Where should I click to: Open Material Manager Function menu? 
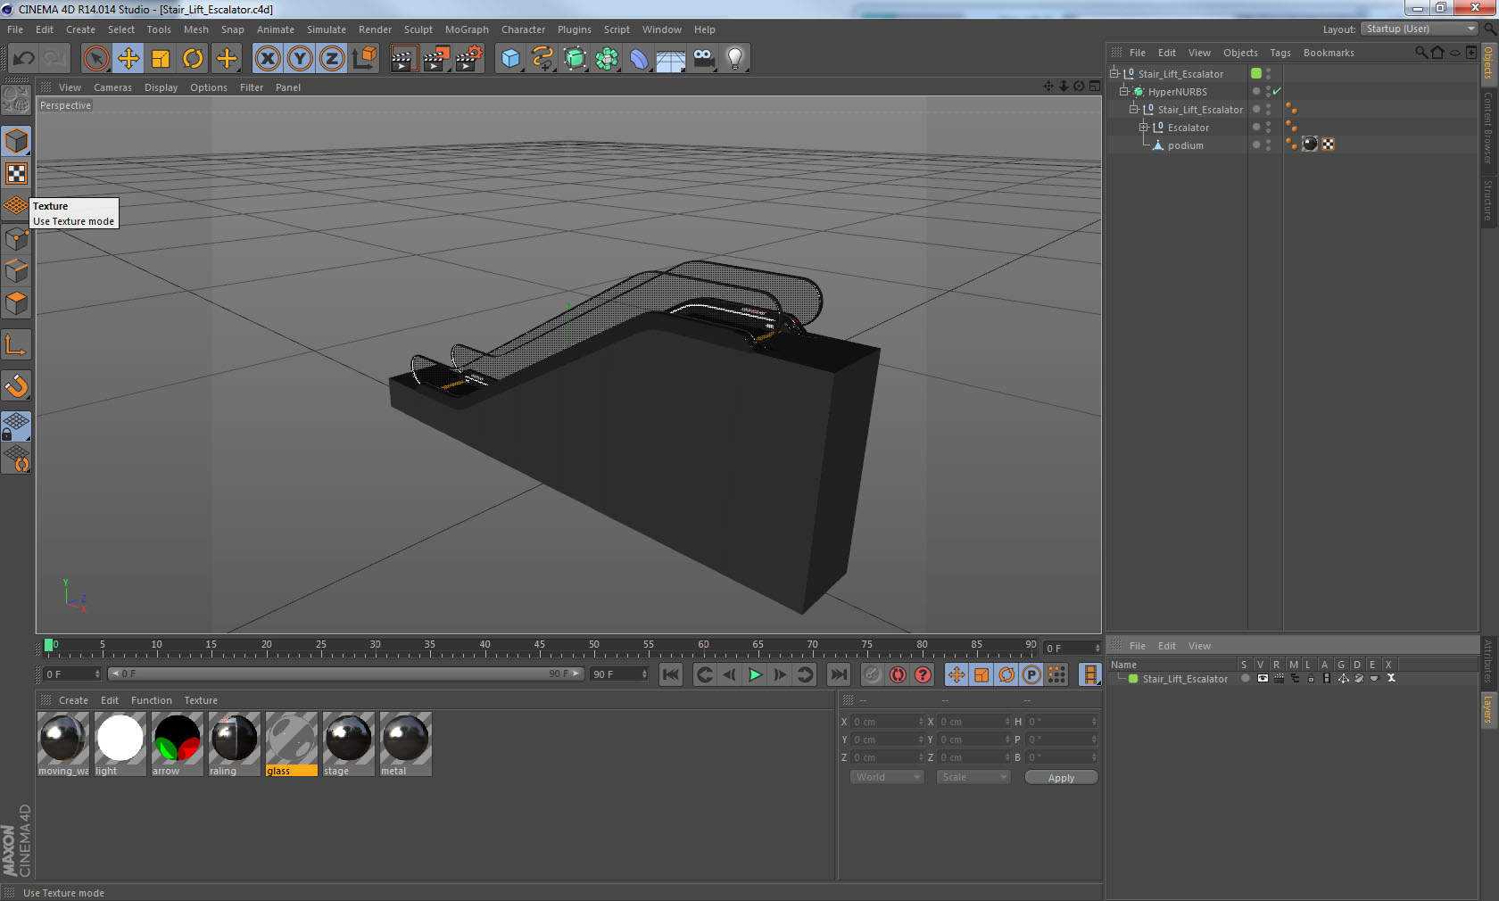point(152,700)
